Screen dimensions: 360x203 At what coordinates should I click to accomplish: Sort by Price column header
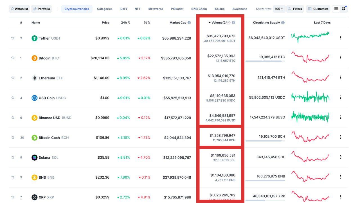[105, 22]
